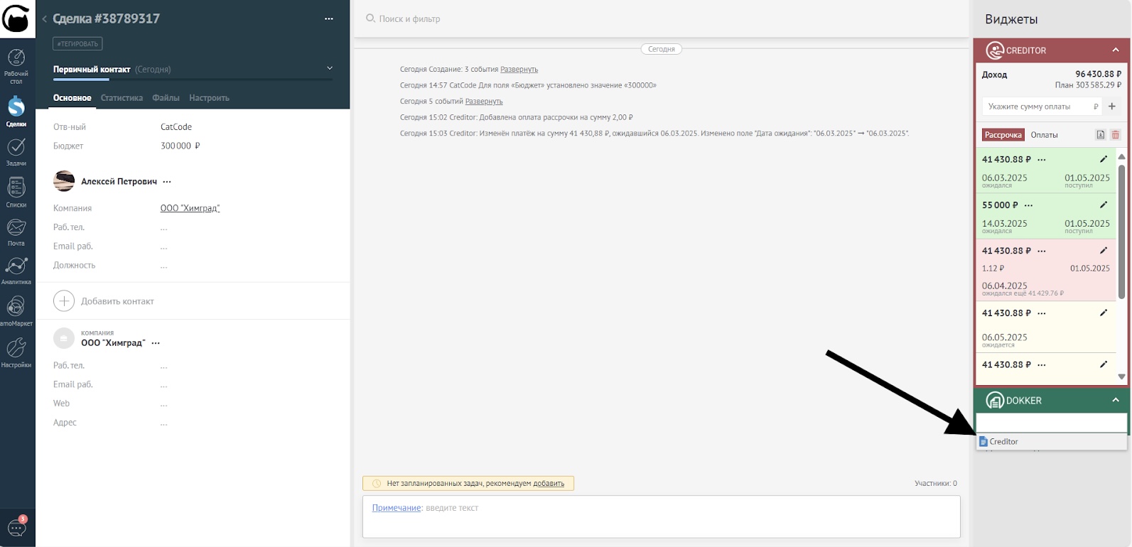Open dots menu of 06.04.2025 payment
This screenshot has height=547, width=1132.
coord(1042,251)
